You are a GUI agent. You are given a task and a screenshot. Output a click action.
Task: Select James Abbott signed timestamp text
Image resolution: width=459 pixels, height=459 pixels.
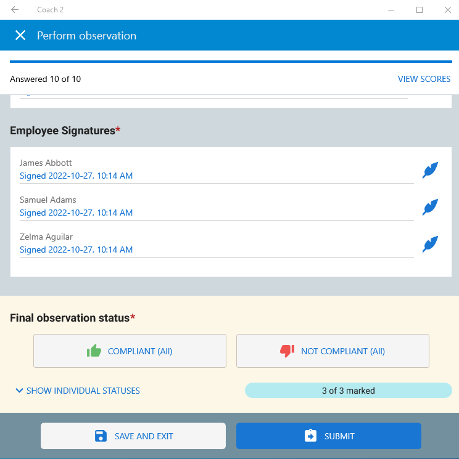(76, 176)
